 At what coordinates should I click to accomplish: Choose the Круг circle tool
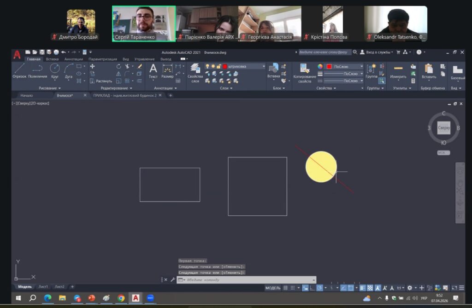pos(54,70)
